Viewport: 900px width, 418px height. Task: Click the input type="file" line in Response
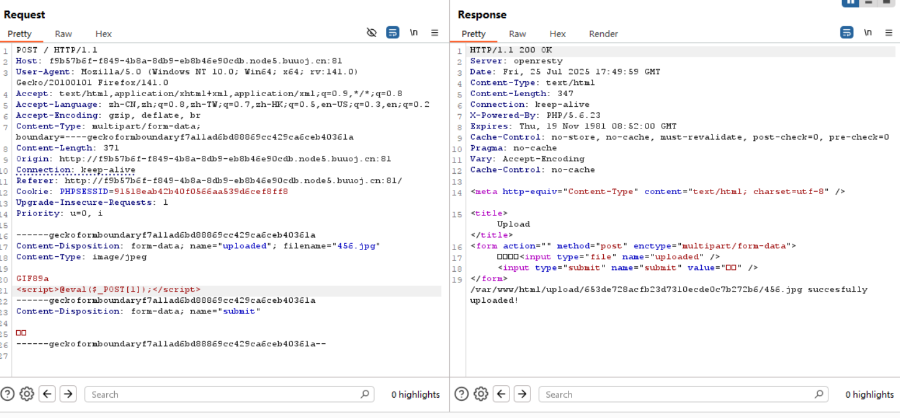coord(609,257)
